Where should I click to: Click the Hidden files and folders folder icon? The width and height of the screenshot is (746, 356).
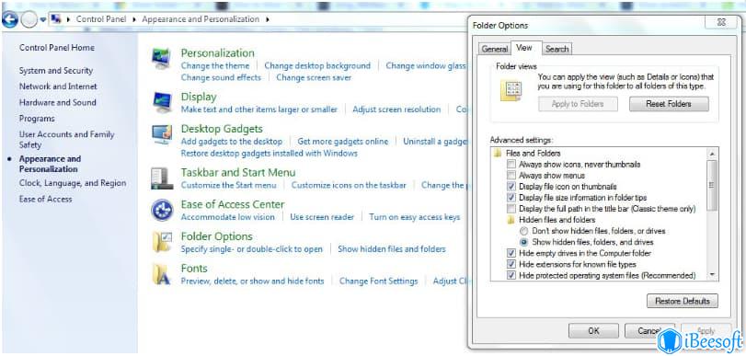click(x=511, y=220)
